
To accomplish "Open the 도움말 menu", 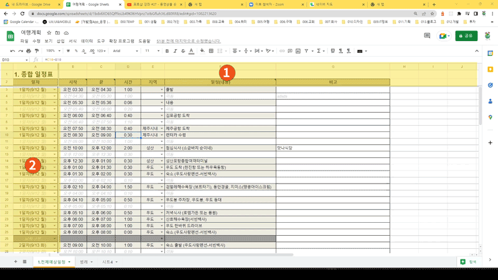I will (x=144, y=41).
